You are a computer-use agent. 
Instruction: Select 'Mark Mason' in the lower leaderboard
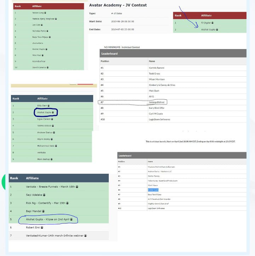coord(153,185)
